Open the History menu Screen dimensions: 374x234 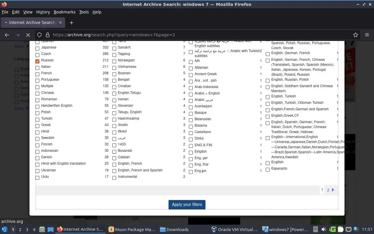click(43, 12)
